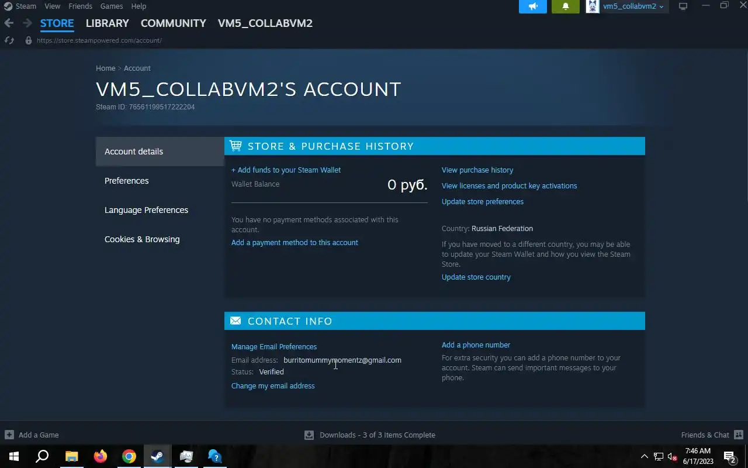This screenshot has height=468, width=748.
Task: Open announcements with the megaphone button
Action: click(533, 6)
